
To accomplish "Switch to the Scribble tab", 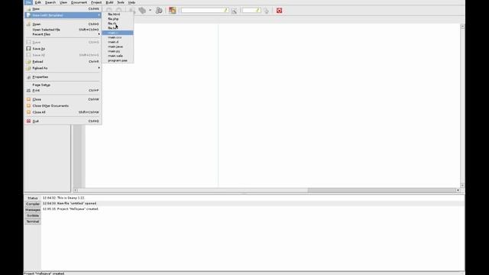I will point(33,215).
